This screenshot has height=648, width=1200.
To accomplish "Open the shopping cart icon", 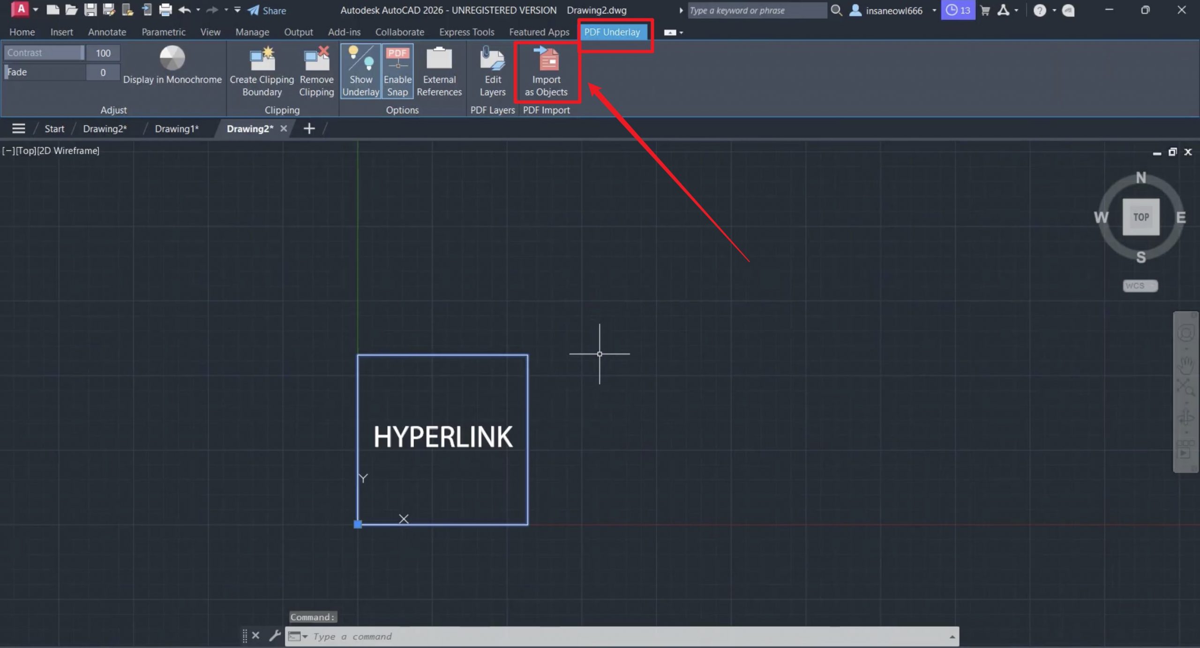I will click(x=985, y=10).
